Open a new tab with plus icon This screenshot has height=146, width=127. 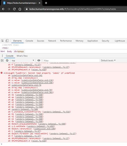click(46, 3)
